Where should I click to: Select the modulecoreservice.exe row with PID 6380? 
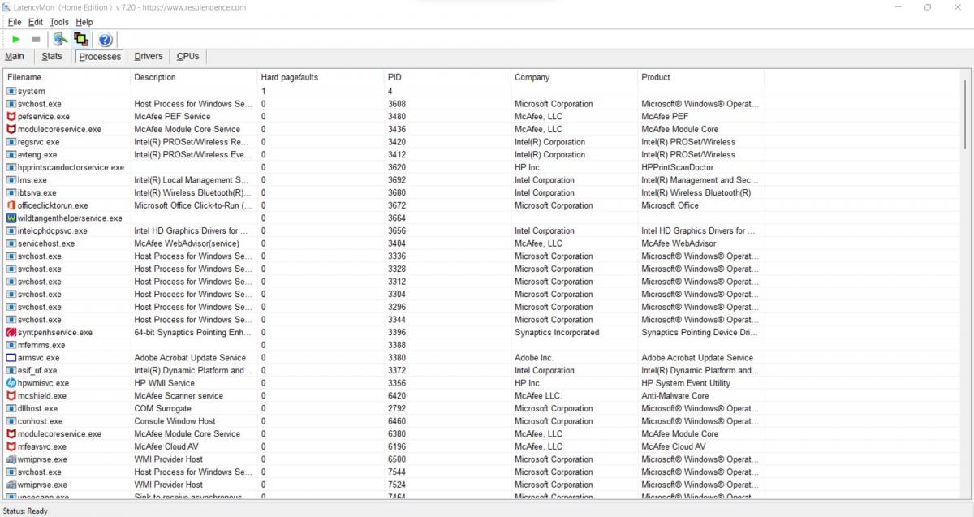pos(481,434)
